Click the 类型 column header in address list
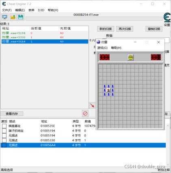171x173 pixels. click(x=76, y=121)
